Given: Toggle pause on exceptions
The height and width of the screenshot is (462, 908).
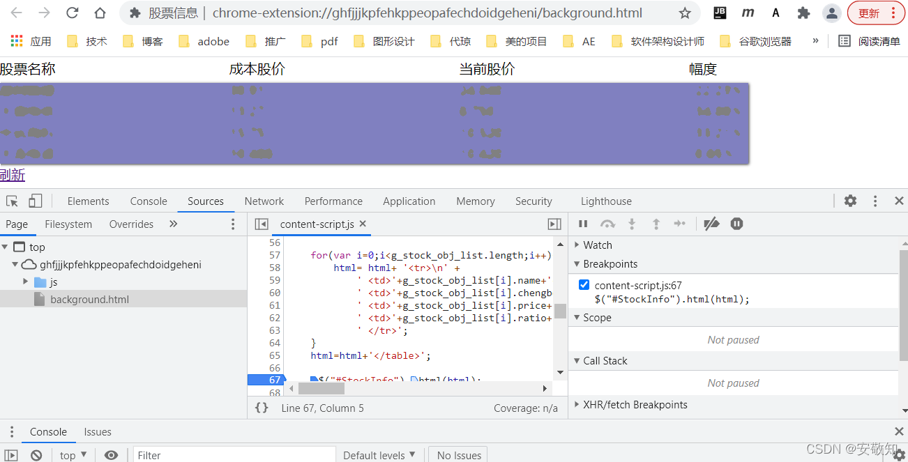Looking at the screenshot, I should pos(736,224).
